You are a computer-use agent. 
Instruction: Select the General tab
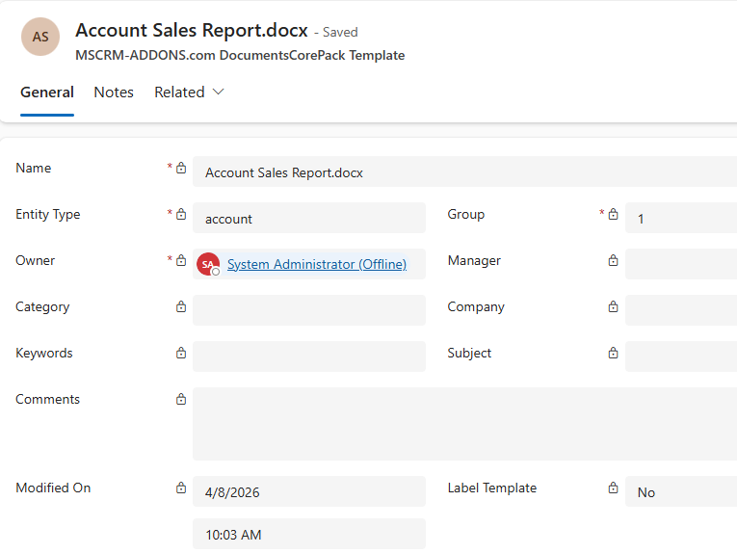47,92
